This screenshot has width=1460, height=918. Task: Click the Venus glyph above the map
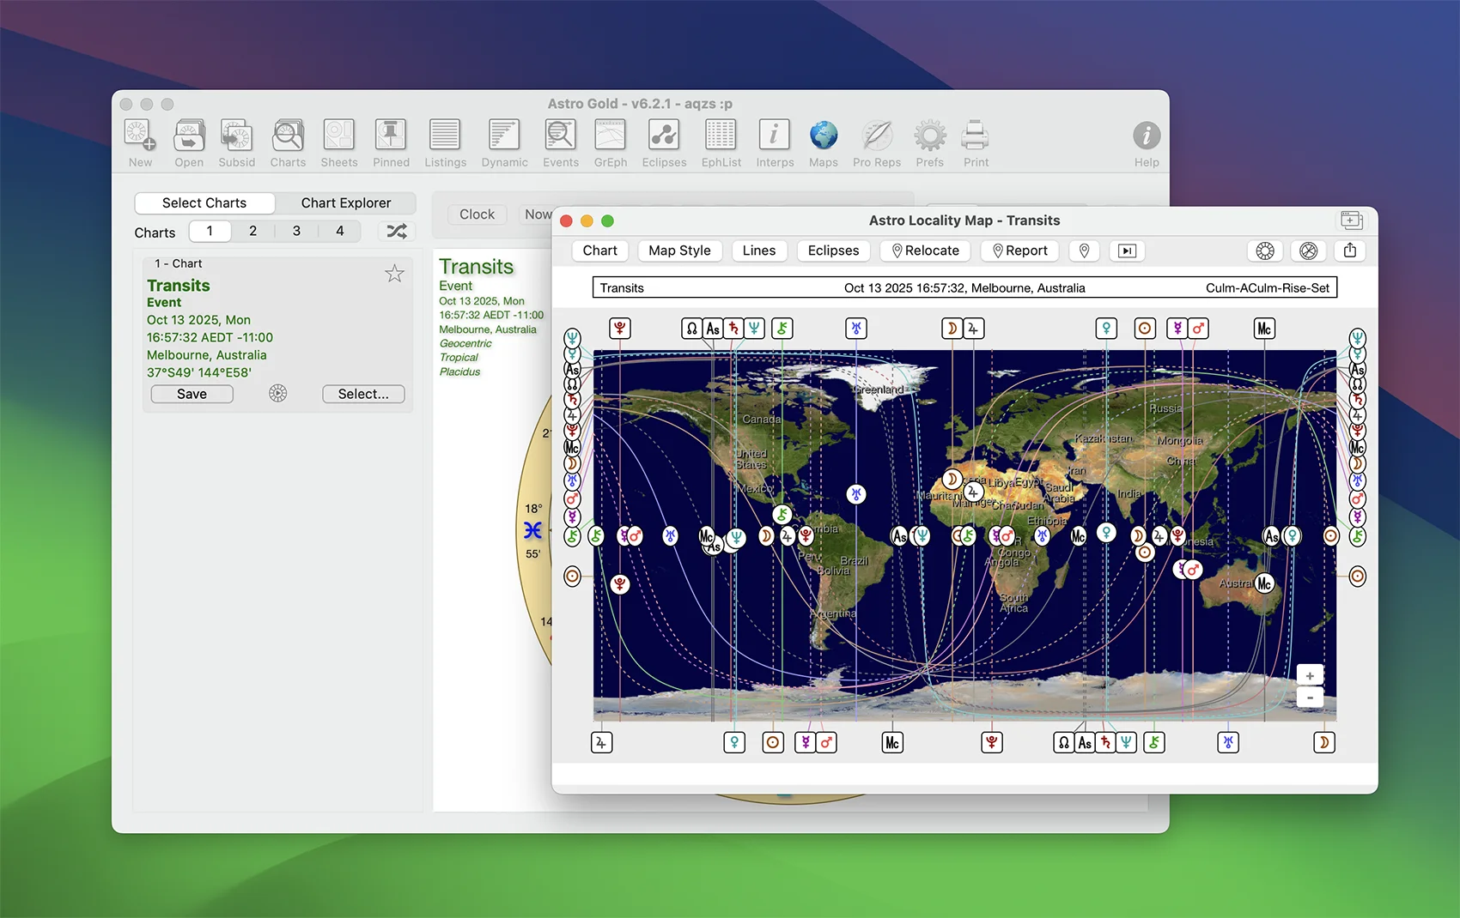[x=1106, y=328]
